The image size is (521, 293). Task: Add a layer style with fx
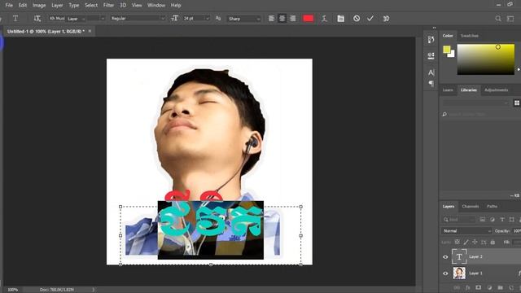[467, 287]
